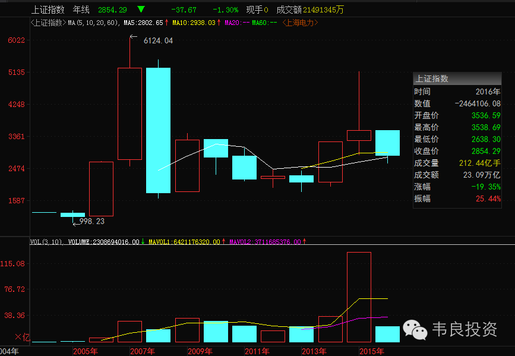Viewport: 515px width, 356px height.
Task: Click the MAVOL1:6421176320.00 value
Action: [184, 242]
